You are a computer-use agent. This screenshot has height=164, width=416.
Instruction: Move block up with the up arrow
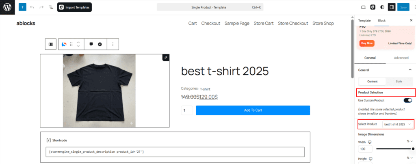78,42
